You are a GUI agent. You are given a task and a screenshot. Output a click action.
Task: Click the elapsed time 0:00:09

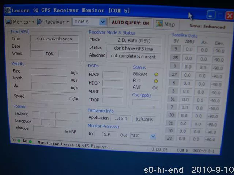tap(159, 149)
